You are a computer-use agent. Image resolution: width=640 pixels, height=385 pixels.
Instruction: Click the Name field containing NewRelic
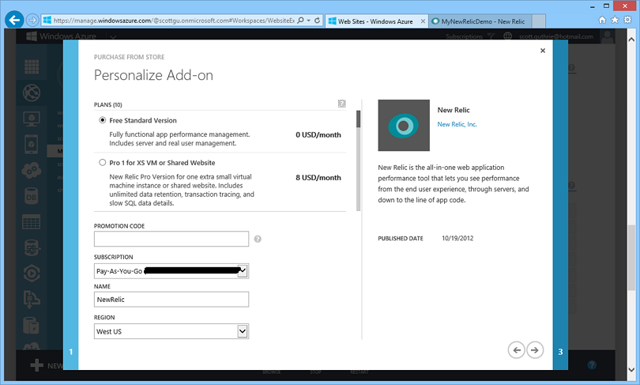[x=171, y=300]
